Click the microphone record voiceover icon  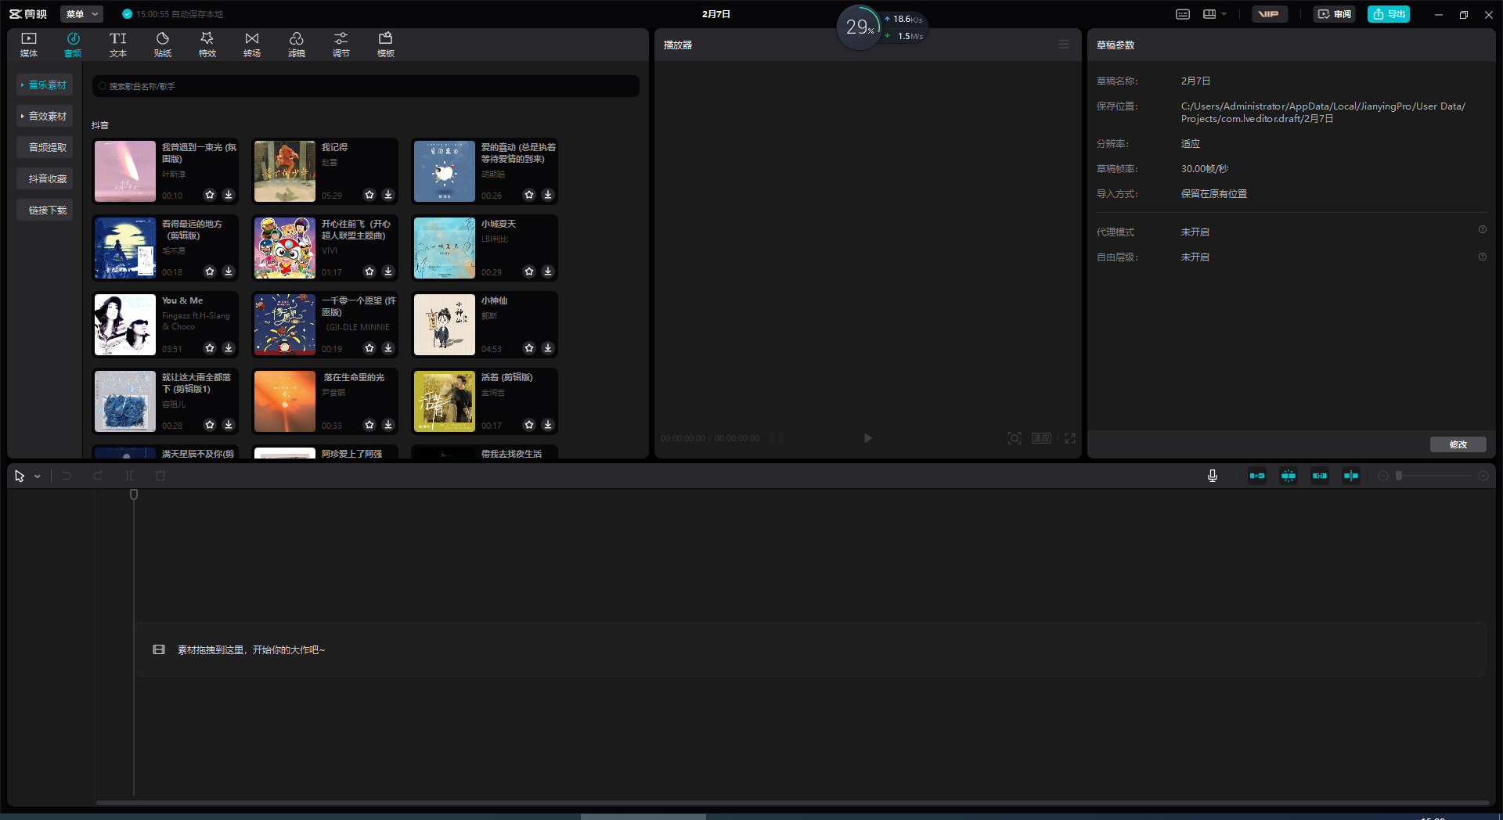[1212, 476]
